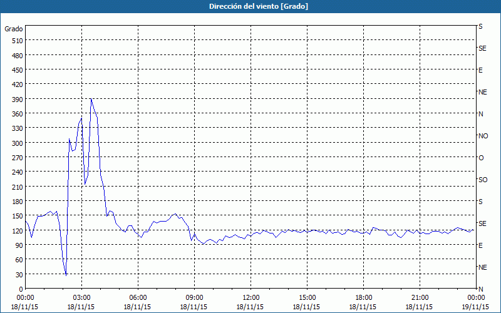Image resolution: width=501 pixels, height=313 pixels.
Task: Click the 420 y-axis value
Action: (18, 85)
